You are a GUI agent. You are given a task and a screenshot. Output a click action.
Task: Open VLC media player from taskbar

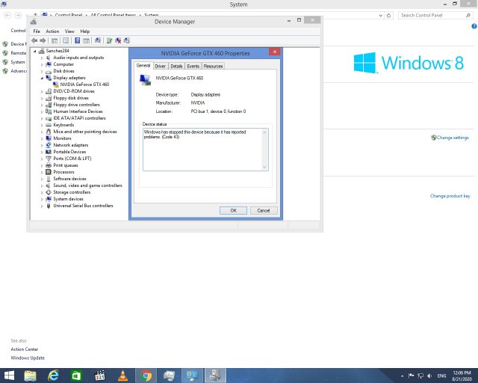tap(122, 375)
